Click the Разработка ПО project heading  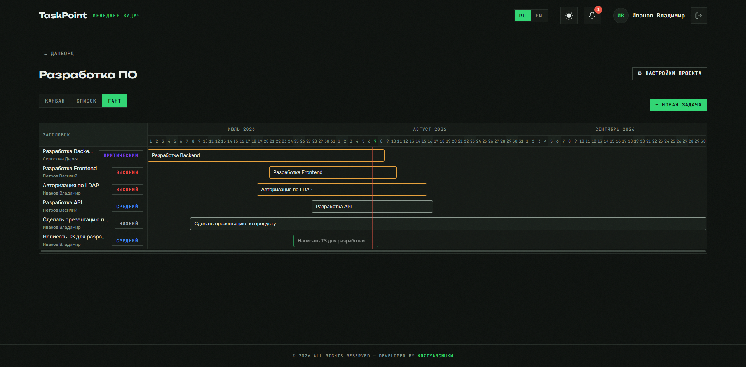[x=88, y=75]
